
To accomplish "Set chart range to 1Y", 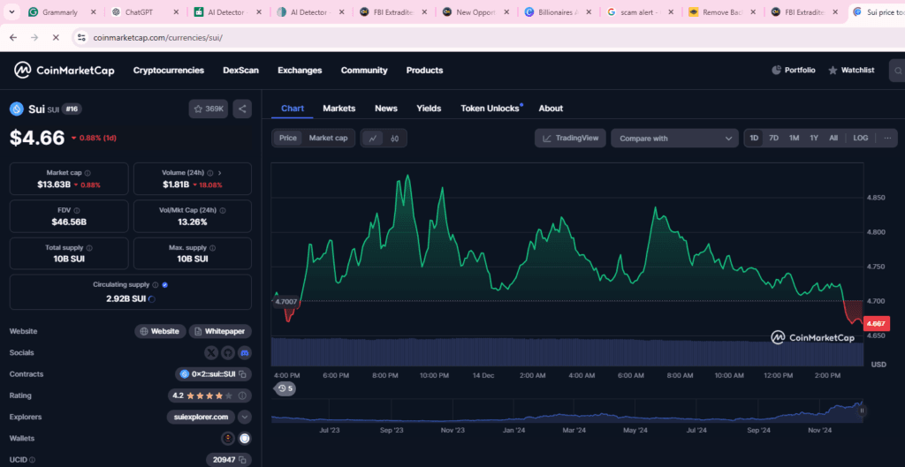I will pyautogui.click(x=814, y=139).
